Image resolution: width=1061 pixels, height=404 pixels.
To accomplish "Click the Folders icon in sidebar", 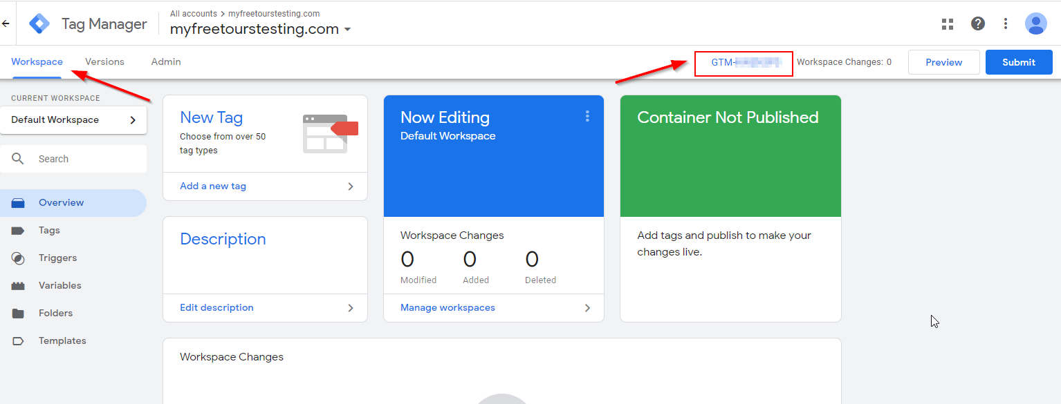I will click(x=18, y=314).
